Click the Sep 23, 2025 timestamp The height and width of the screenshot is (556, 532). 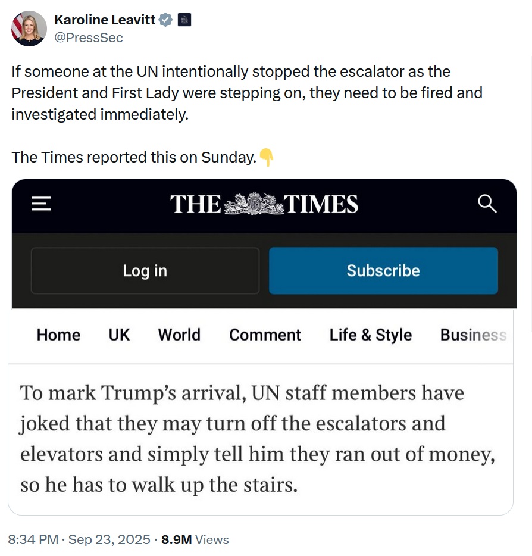[109, 539]
